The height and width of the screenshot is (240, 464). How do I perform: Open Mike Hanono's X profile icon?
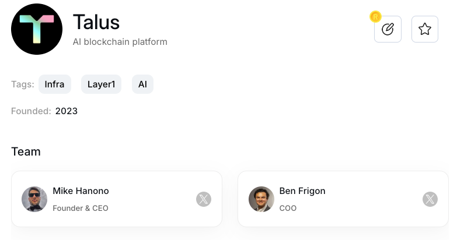[x=204, y=199]
